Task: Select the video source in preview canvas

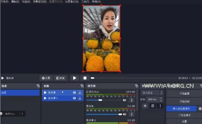Action: pyautogui.click(x=102, y=38)
